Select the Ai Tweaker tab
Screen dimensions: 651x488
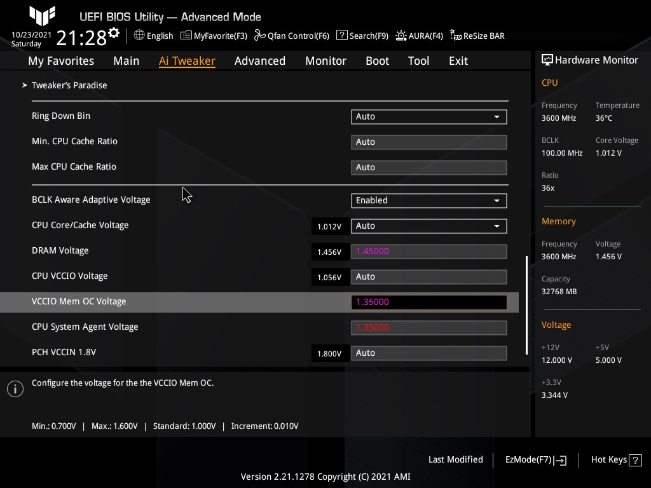click(187, 61)
